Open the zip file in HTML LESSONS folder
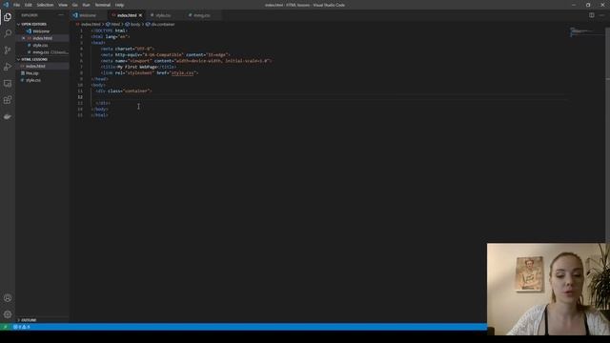Screen dimensions: 610x343 pos(31,73)
